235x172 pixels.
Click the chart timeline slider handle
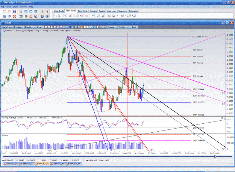(x=215, y=157)
